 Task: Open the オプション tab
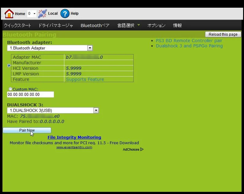[x=156, y=25]
